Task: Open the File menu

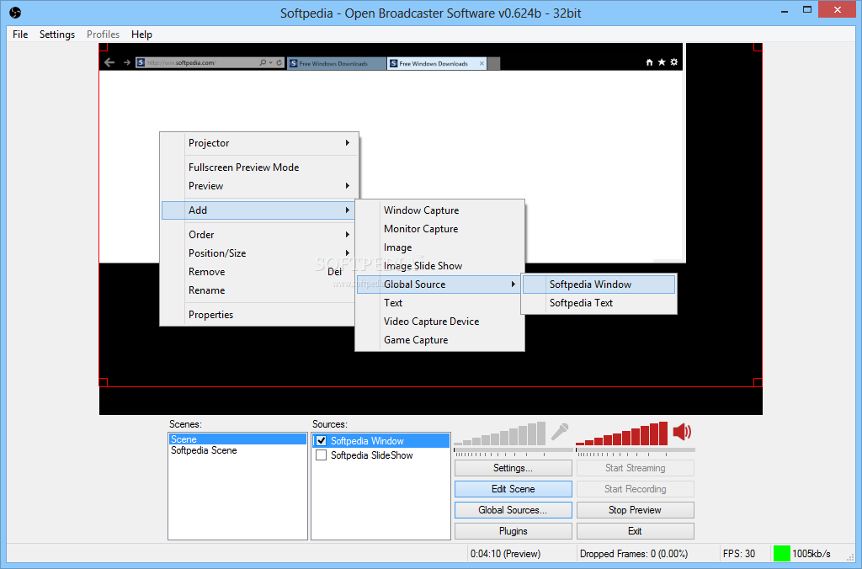Action: pos(20,34)
